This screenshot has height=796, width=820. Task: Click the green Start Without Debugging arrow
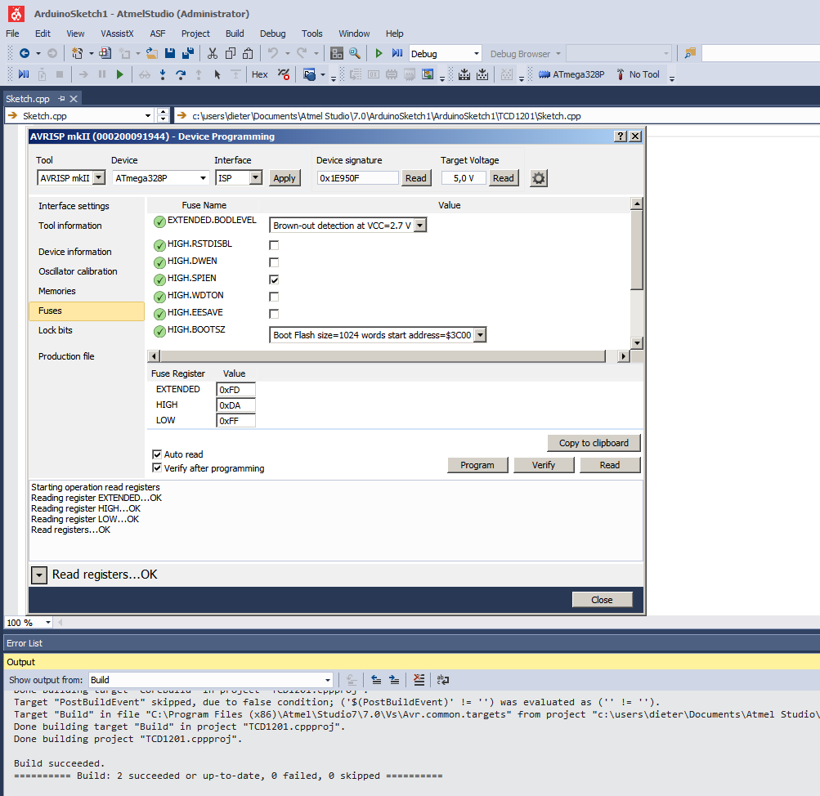(x=379, y=53)
